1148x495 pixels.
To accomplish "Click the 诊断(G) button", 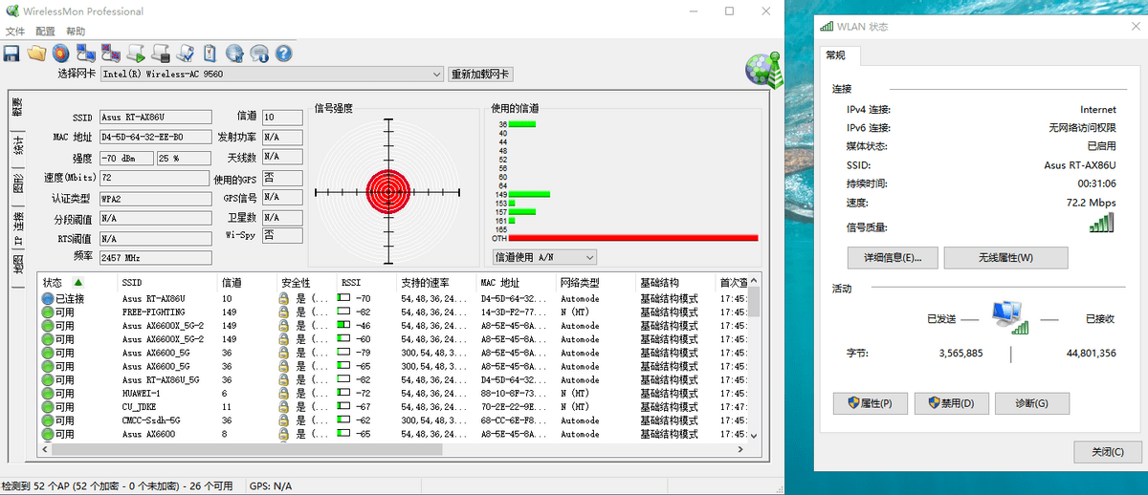I will point(1031,403).
